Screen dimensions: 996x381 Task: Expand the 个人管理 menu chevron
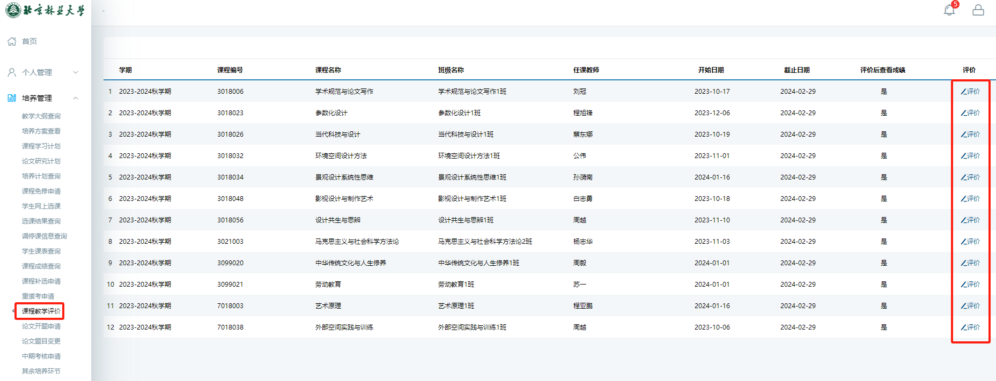(76, 72)
